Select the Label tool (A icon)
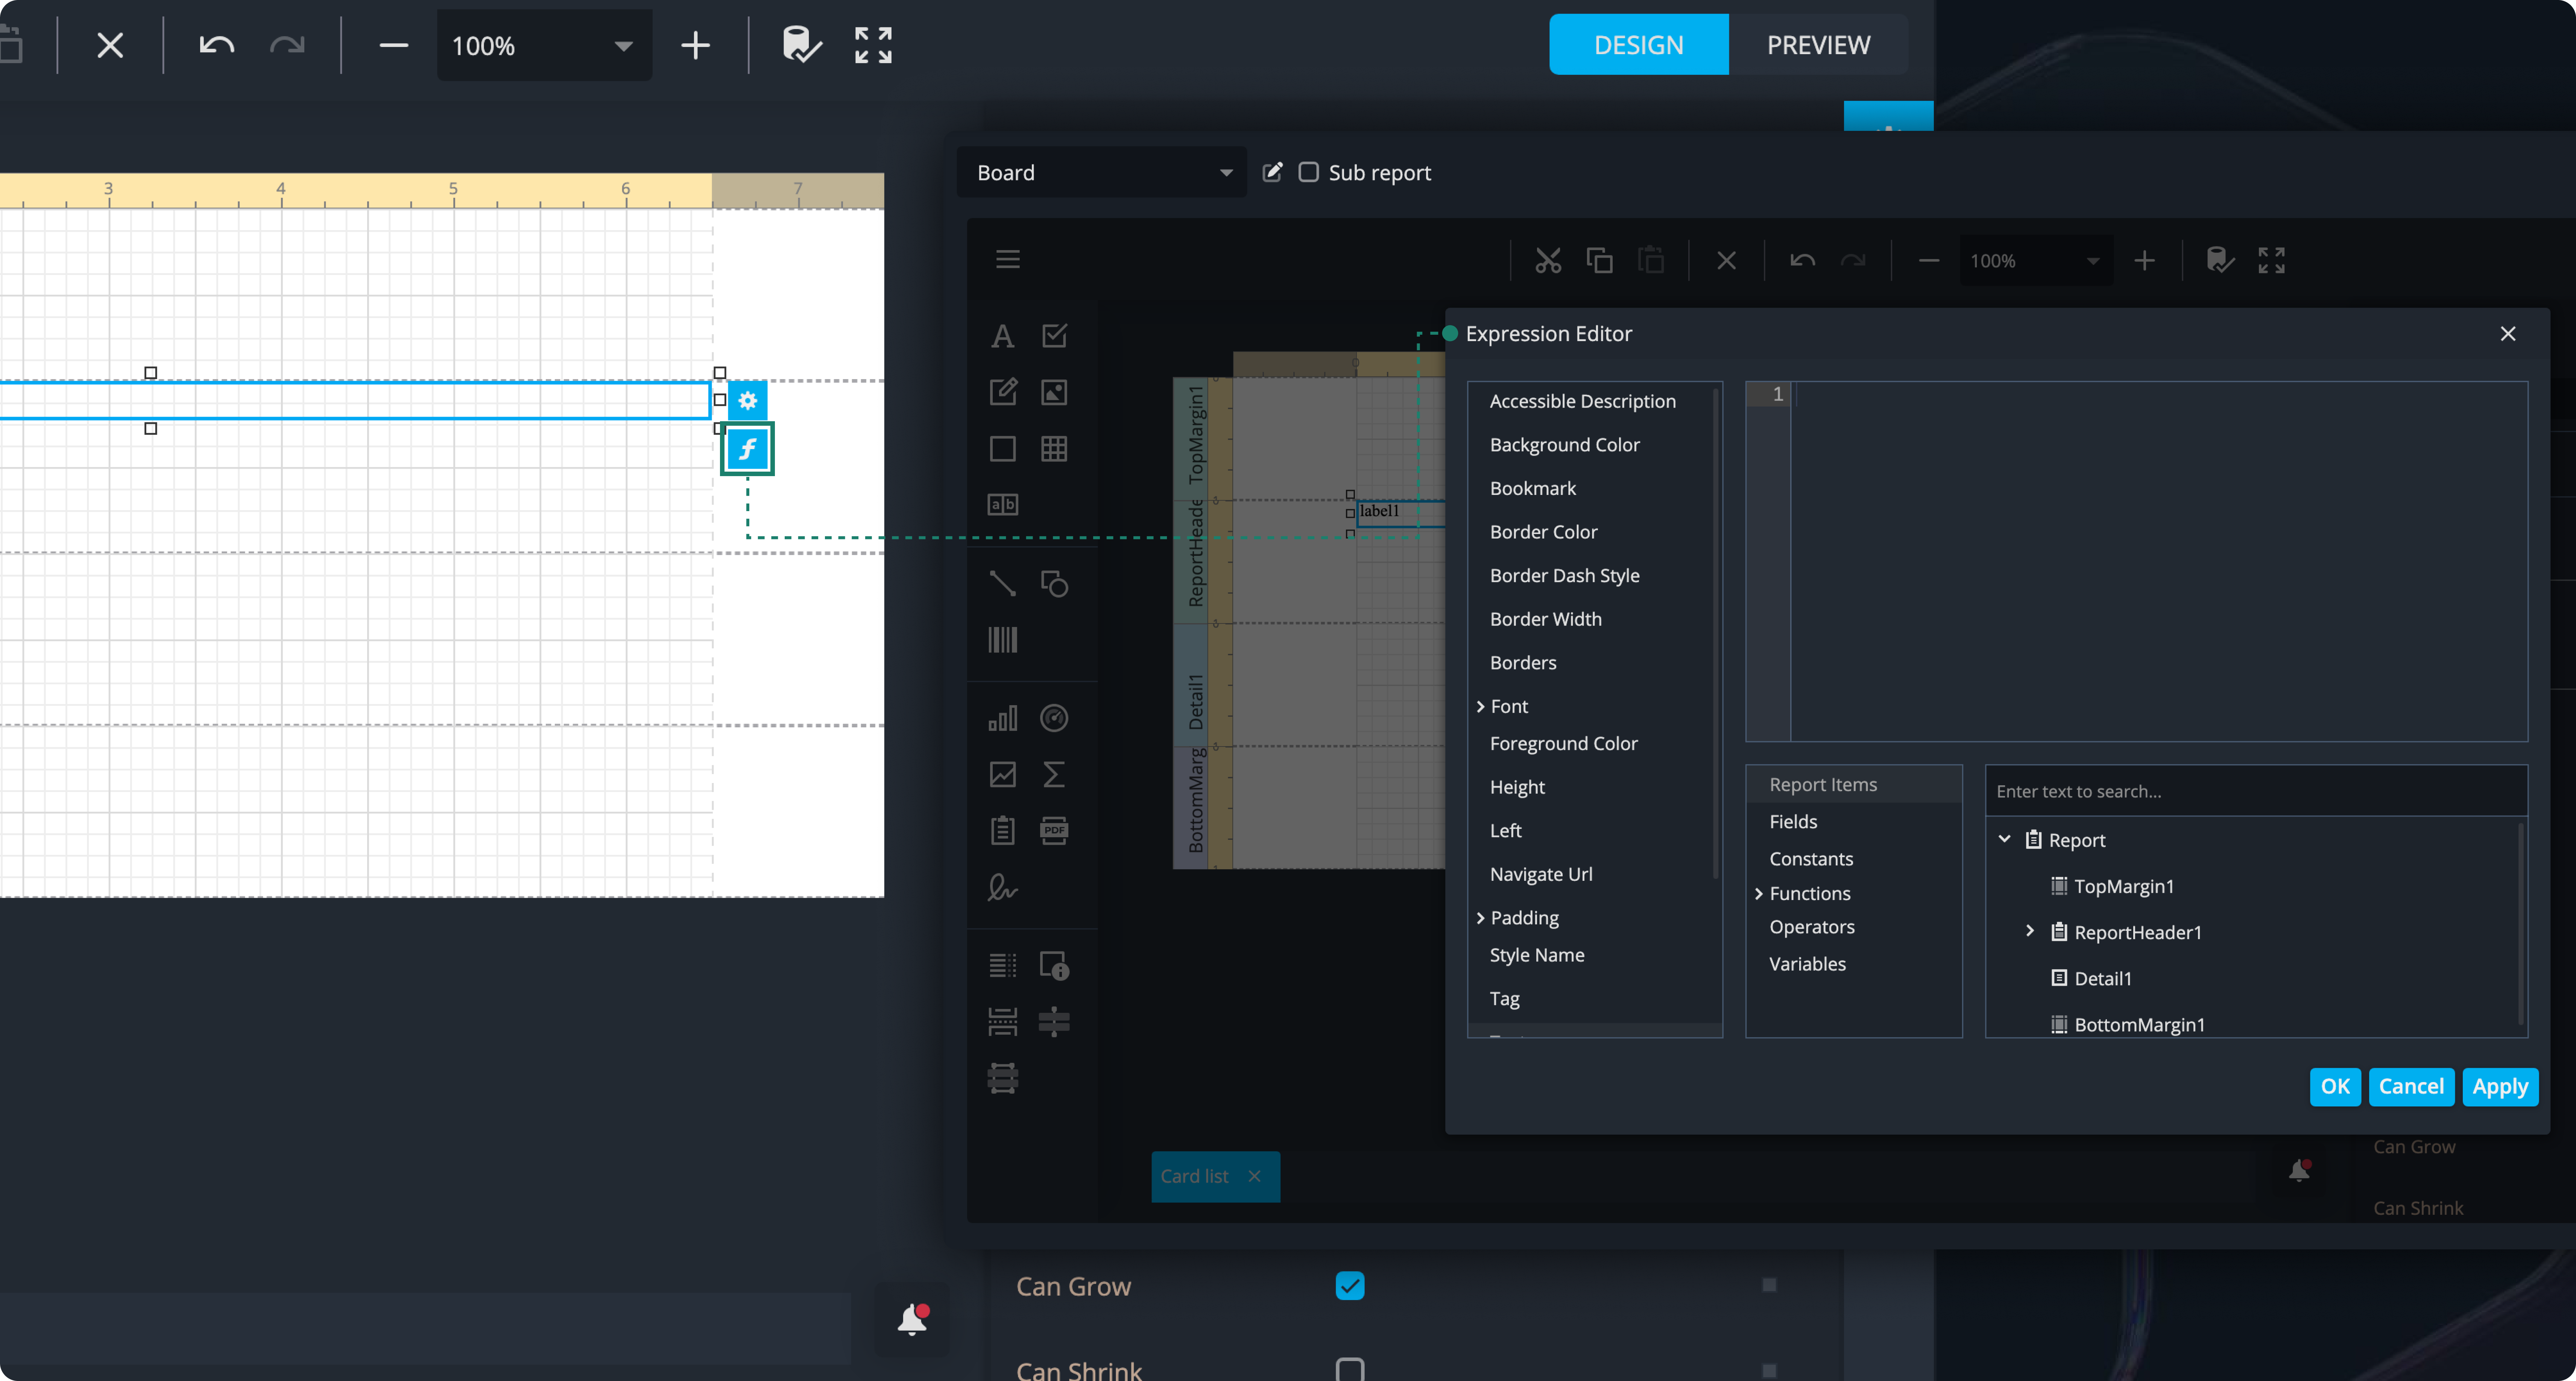Image resolution: width=2576 pixels, height=1381 pixels. tap(1002, 336)
